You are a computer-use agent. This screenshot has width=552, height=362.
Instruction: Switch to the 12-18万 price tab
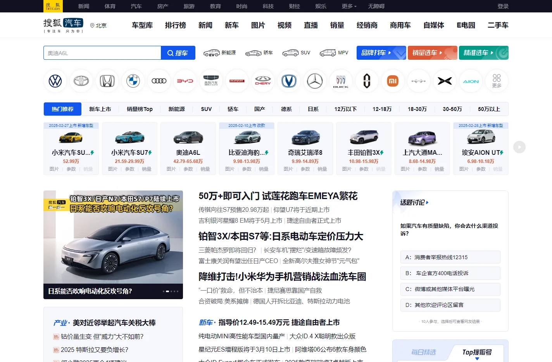click(x=382, y=109)
